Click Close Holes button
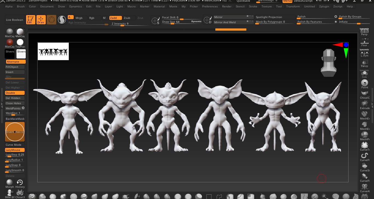This screenshot has height=199, width=374. coord(15,103)
